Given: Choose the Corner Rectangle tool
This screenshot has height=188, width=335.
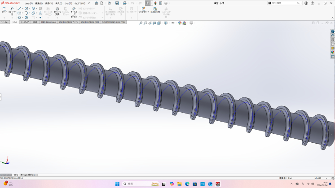Looking at the screenshot, I should (19, 13).
